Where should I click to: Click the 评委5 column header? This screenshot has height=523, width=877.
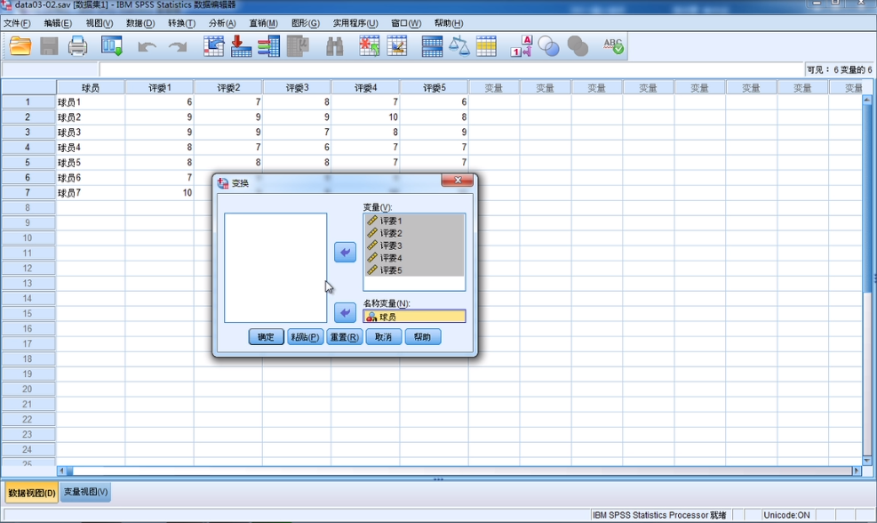434,87
